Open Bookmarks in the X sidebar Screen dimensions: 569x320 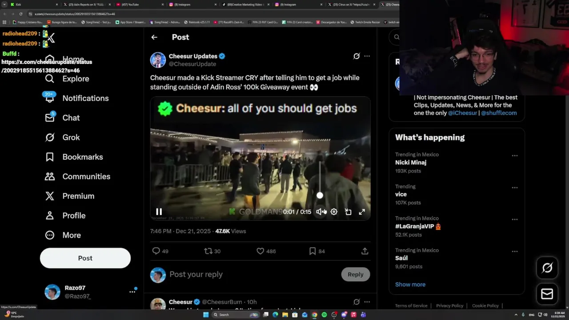[x=74, y=157]
